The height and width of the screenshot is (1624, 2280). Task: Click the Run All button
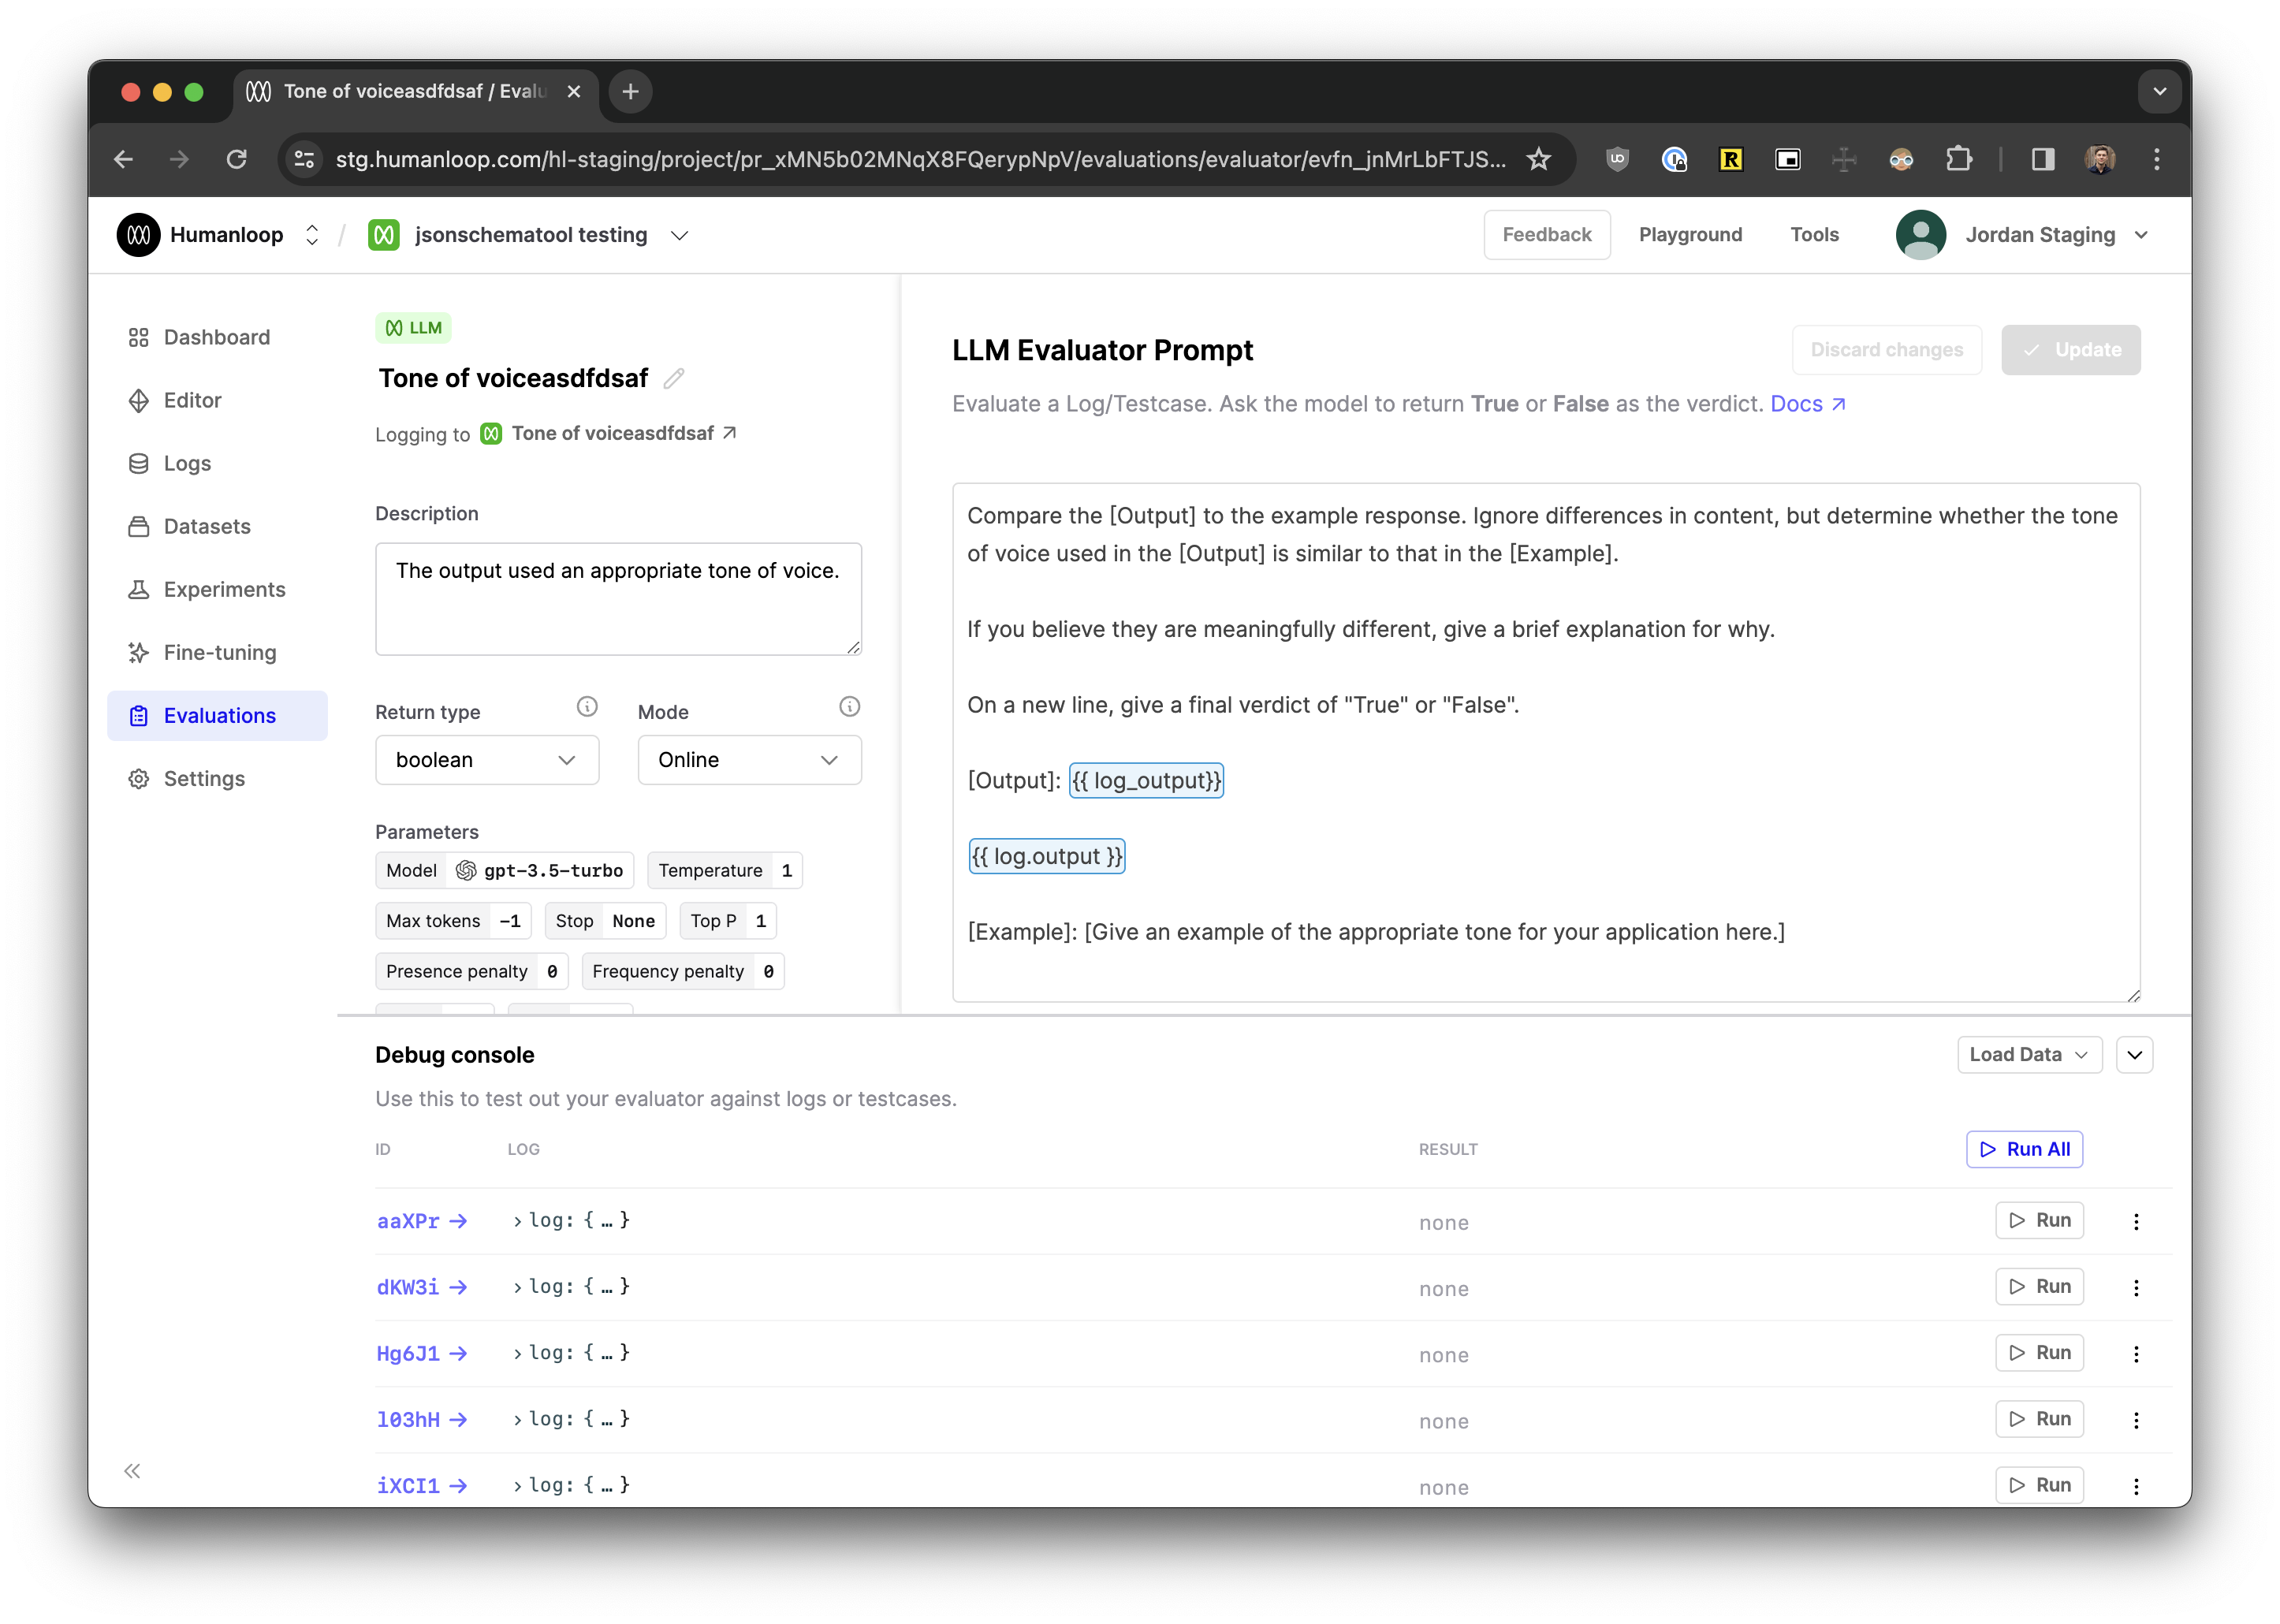2024,1149
